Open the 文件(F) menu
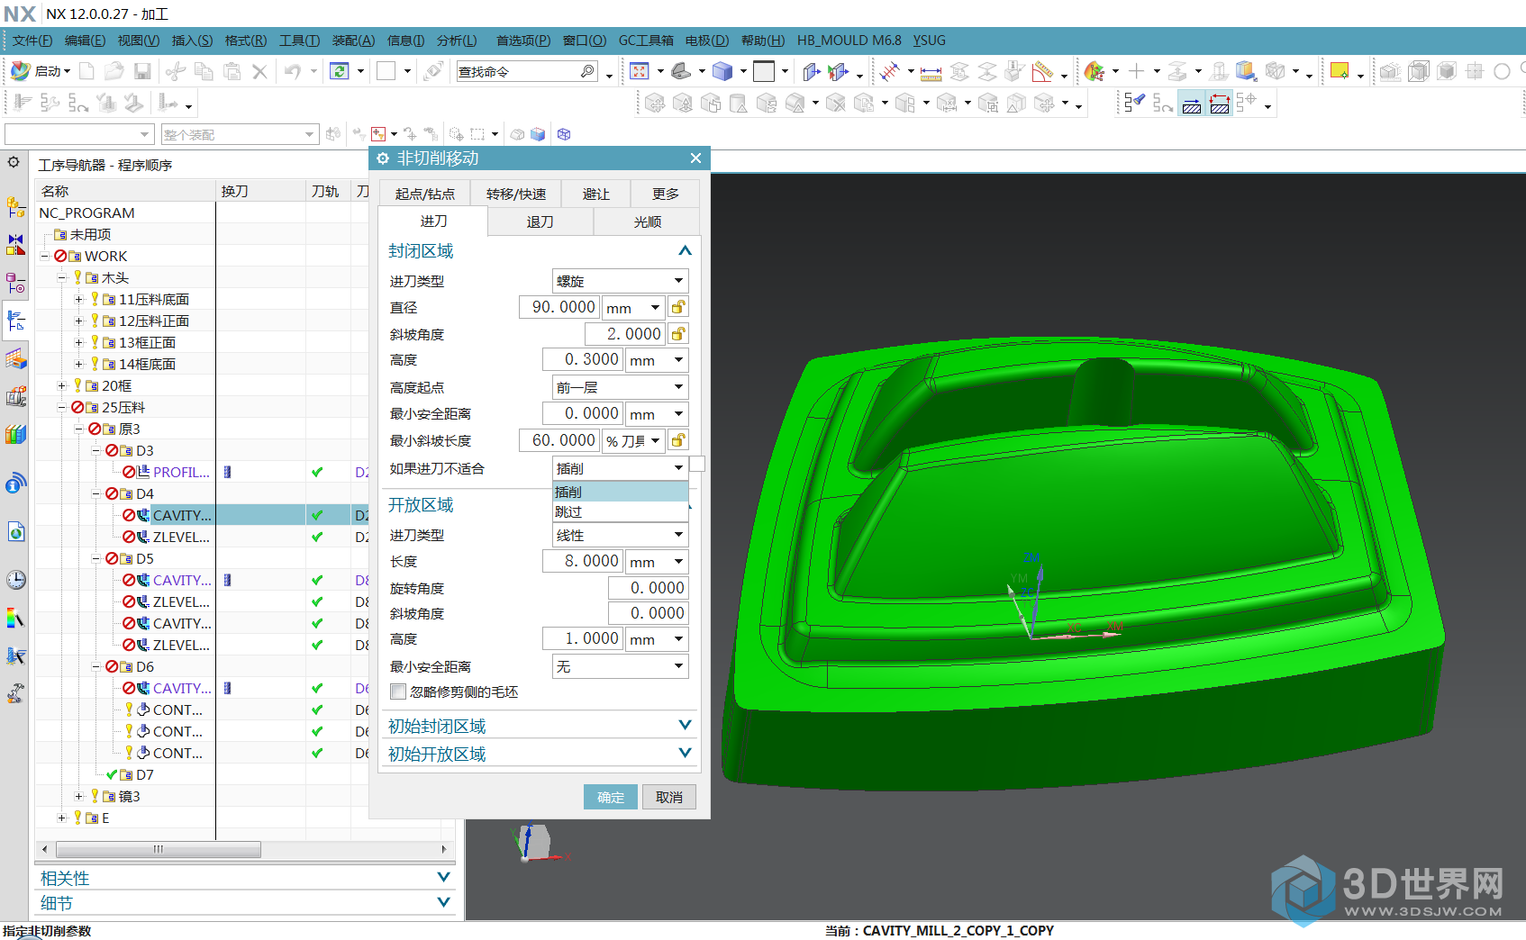The image size is (1526, 940). (32, 41)
